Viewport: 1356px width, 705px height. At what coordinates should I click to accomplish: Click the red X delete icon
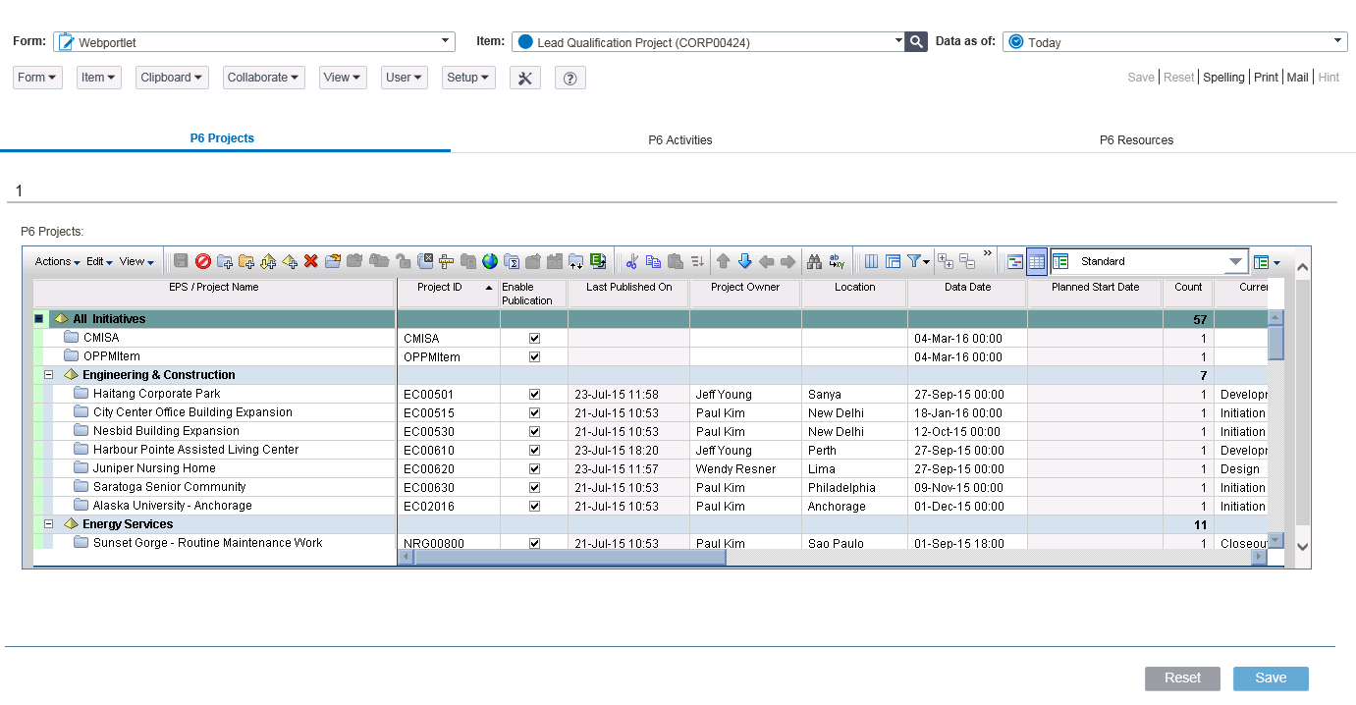point(311,261)
